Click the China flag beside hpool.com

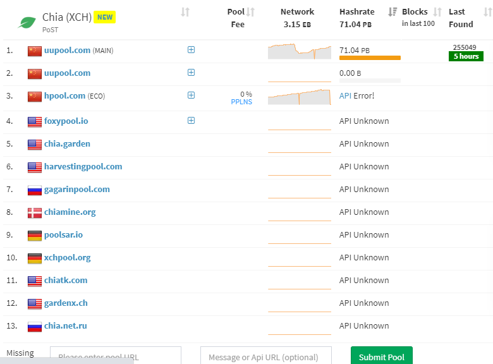[x=35, y=97]
